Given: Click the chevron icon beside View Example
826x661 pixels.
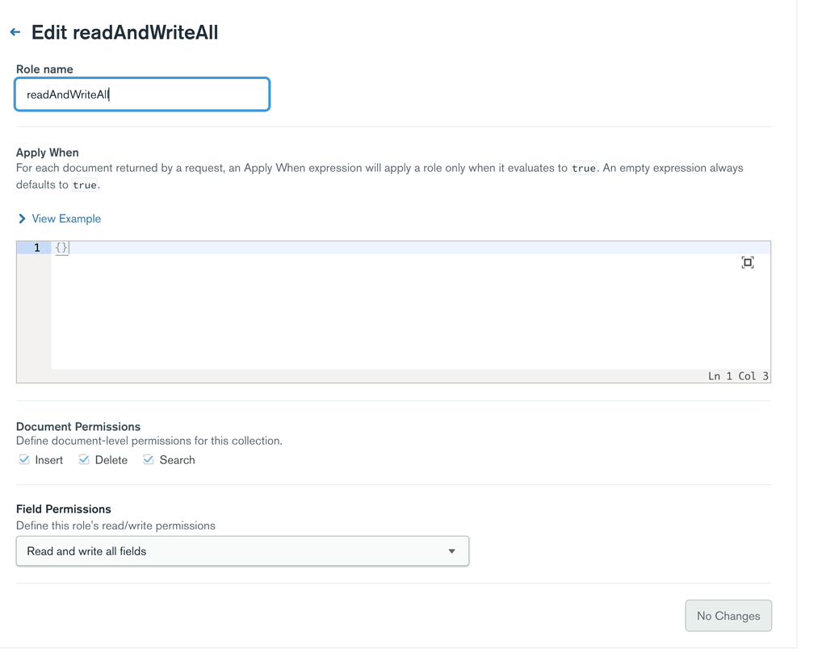Looking at the screenshot, I should [22, 219].
